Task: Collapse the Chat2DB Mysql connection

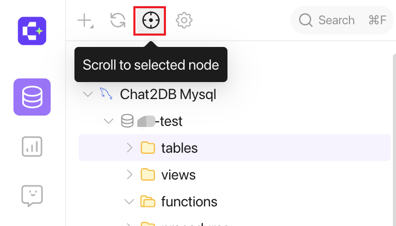Action: click(88, 94)
